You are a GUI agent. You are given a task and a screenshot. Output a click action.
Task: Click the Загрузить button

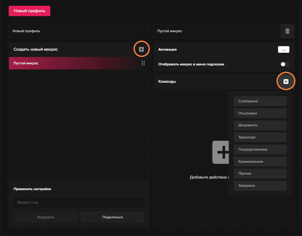click(x=46, y=217)
